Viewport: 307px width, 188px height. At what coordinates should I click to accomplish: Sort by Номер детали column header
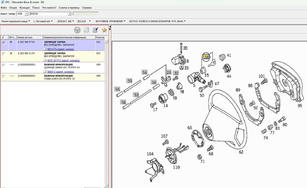[30, 37]
